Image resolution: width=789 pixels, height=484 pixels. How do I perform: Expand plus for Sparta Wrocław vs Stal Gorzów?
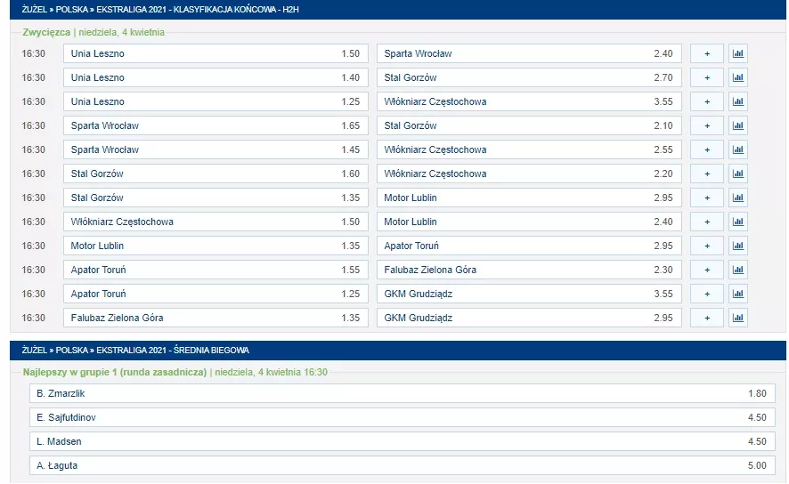[x=707, y=125]
